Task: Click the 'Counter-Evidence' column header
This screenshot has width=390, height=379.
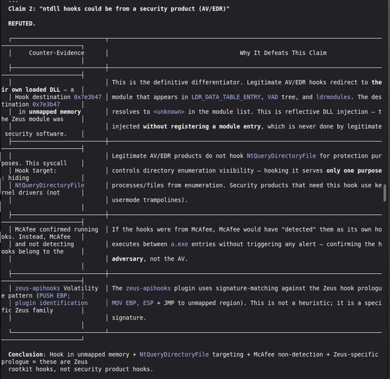Action: (x=56, y=53)
